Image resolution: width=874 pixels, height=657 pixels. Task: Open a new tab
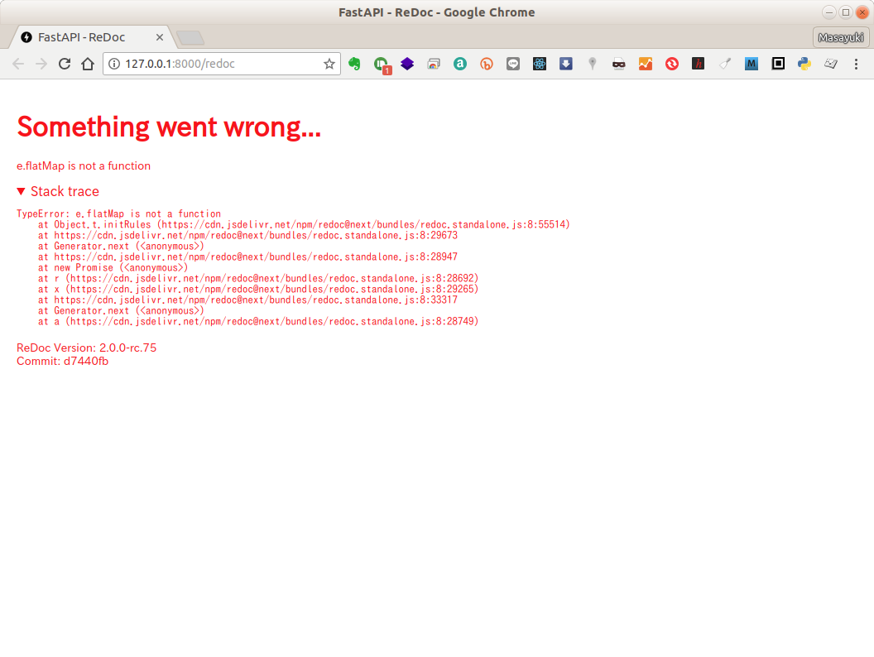190,38
